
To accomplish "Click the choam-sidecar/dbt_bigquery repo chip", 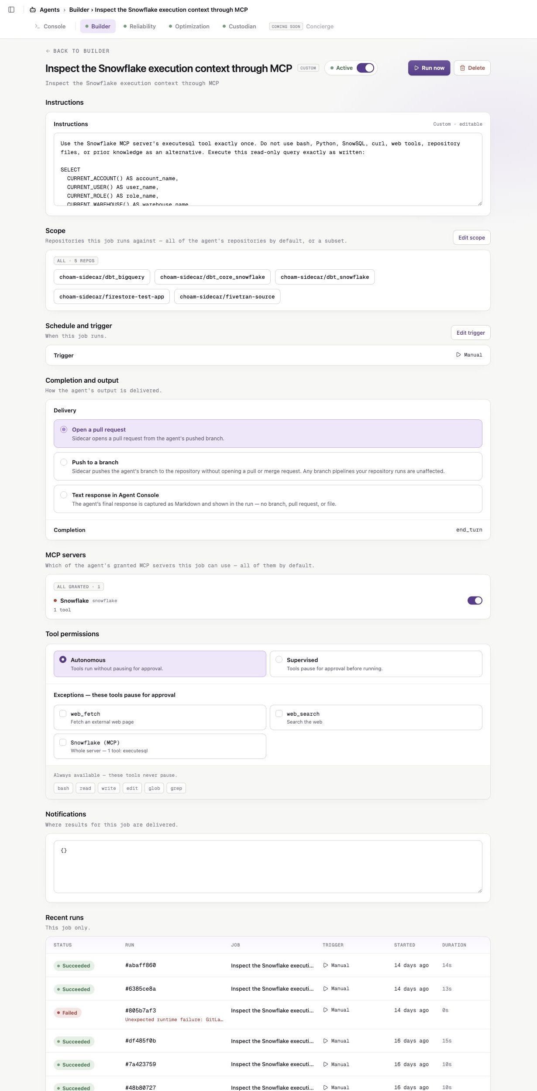I will (x=102, y=277).
